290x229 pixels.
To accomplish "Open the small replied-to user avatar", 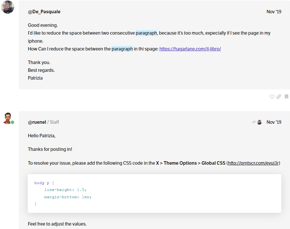I will click(x=259, y=122).
